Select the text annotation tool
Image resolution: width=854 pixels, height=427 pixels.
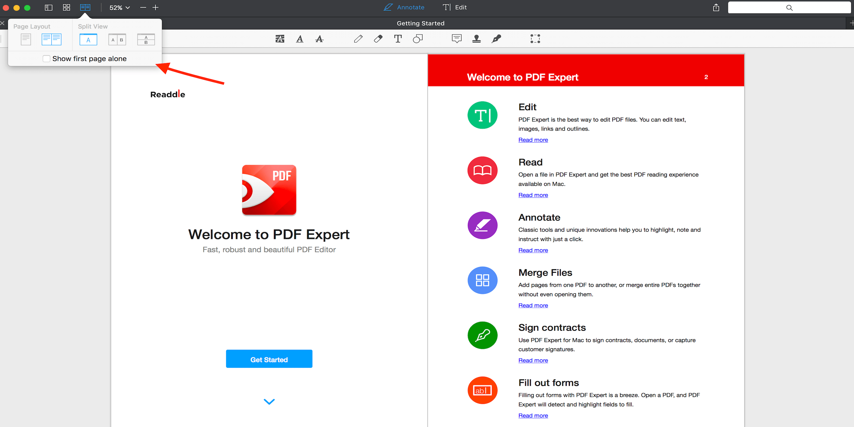pyautogui.click(x=398, y=39)
